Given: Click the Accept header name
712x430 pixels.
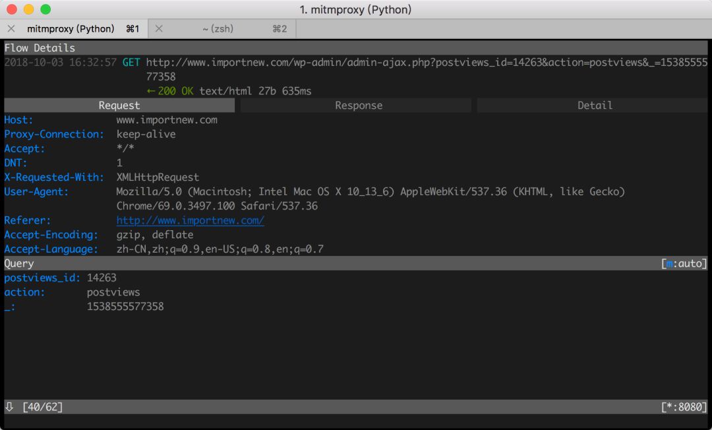Looking at the screenshot, I should [x=24, y=148].
